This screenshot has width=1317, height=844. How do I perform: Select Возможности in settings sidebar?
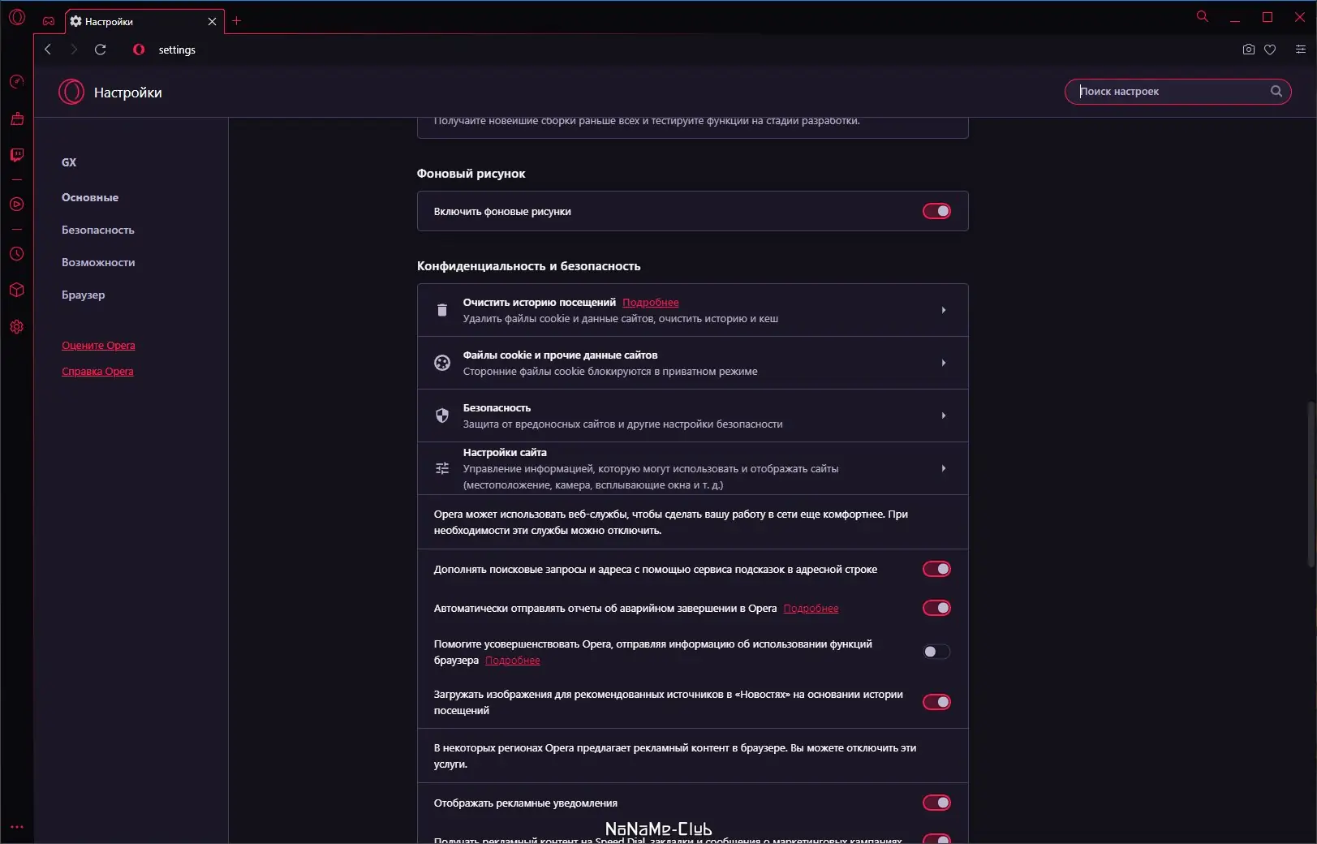coord(98,262)
